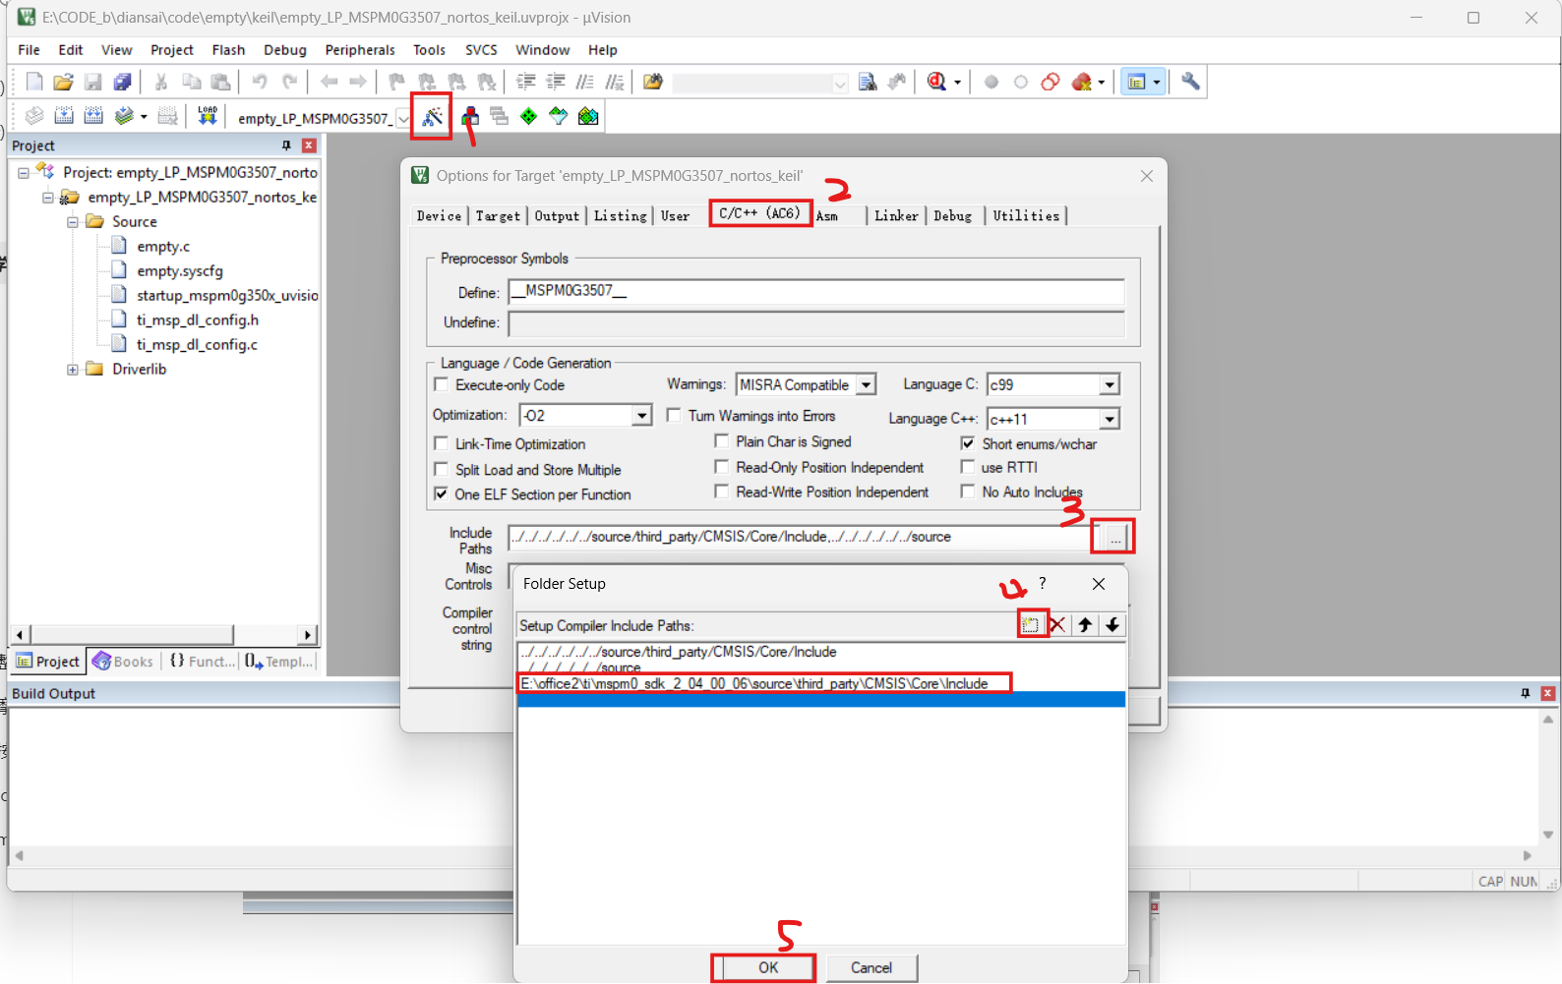Save the current file
Screen dimensions: 1562x984
[x=93, y=83]
